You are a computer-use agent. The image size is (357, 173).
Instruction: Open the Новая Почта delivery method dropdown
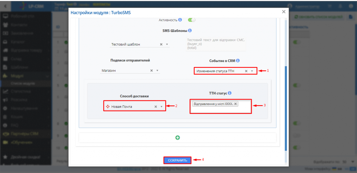pos(135,106)
